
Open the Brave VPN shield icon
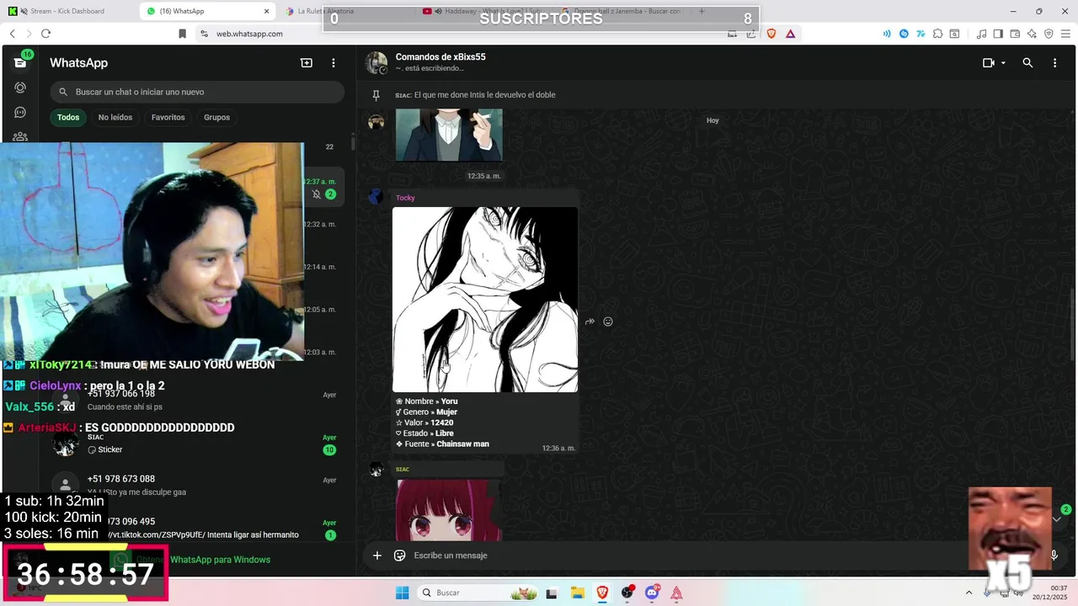[x=1049, y=34]
